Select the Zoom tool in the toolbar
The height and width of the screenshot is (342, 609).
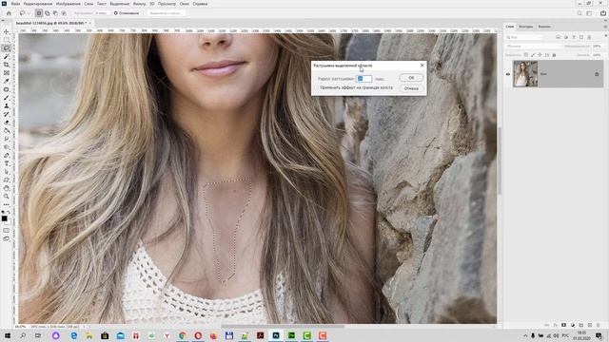[7, 197]
